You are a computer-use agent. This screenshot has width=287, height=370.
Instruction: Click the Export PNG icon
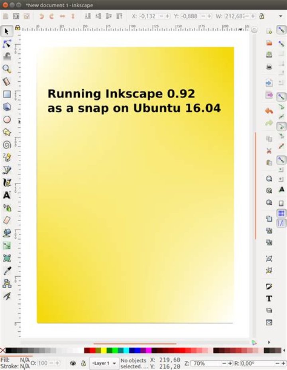tap(269, 95)
